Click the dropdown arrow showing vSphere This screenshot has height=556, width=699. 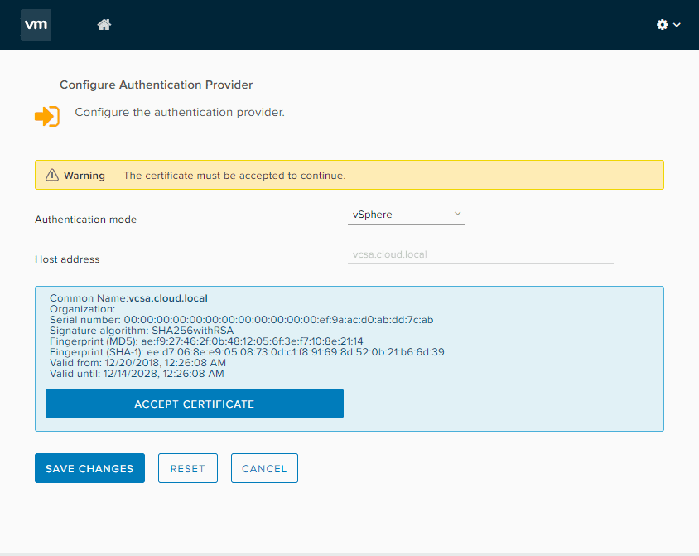[x=457, y=214]
